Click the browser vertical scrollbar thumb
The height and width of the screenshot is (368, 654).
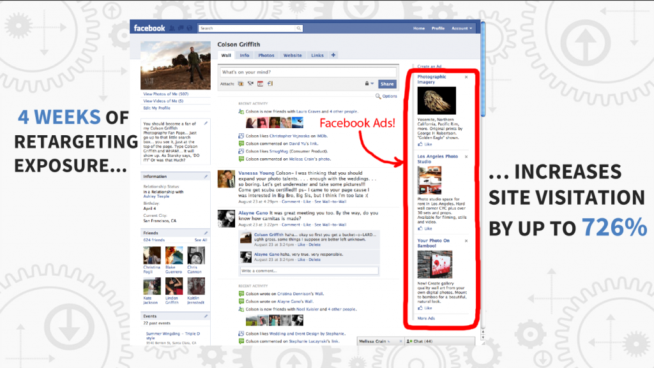pos(483,69)
